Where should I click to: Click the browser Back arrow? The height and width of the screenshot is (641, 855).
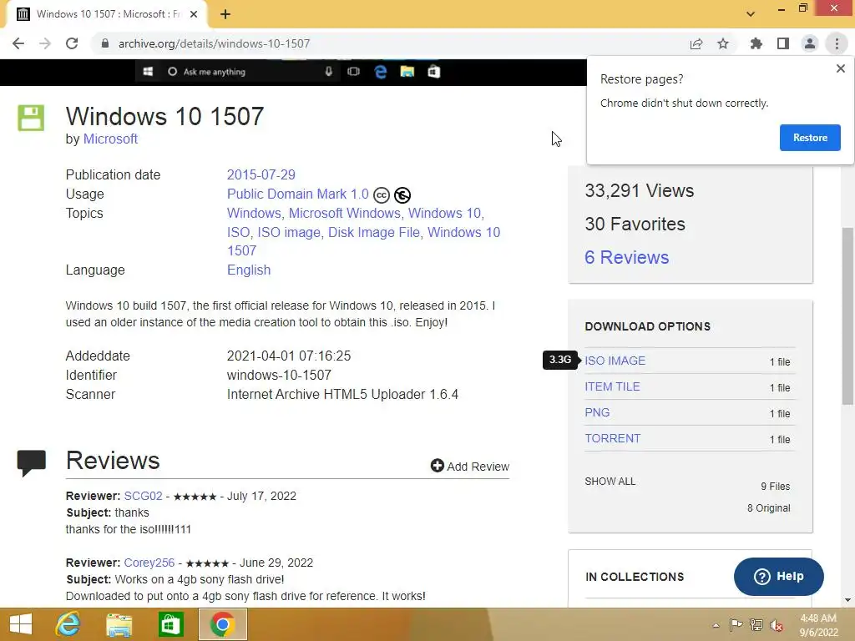pos(18,43)
